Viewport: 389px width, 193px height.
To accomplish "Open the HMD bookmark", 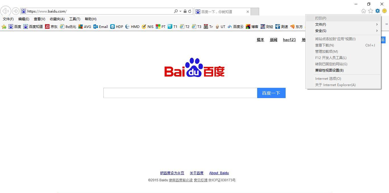I will [x=132, y=27].
